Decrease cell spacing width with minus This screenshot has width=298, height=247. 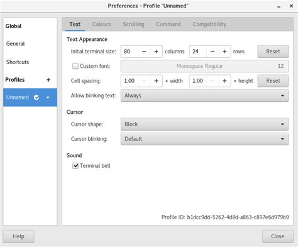point(144,81)
